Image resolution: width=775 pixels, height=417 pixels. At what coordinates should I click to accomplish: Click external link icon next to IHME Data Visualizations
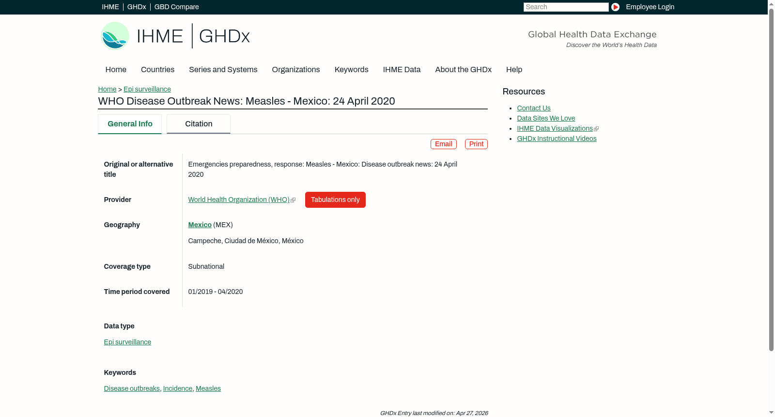[596, 129]
